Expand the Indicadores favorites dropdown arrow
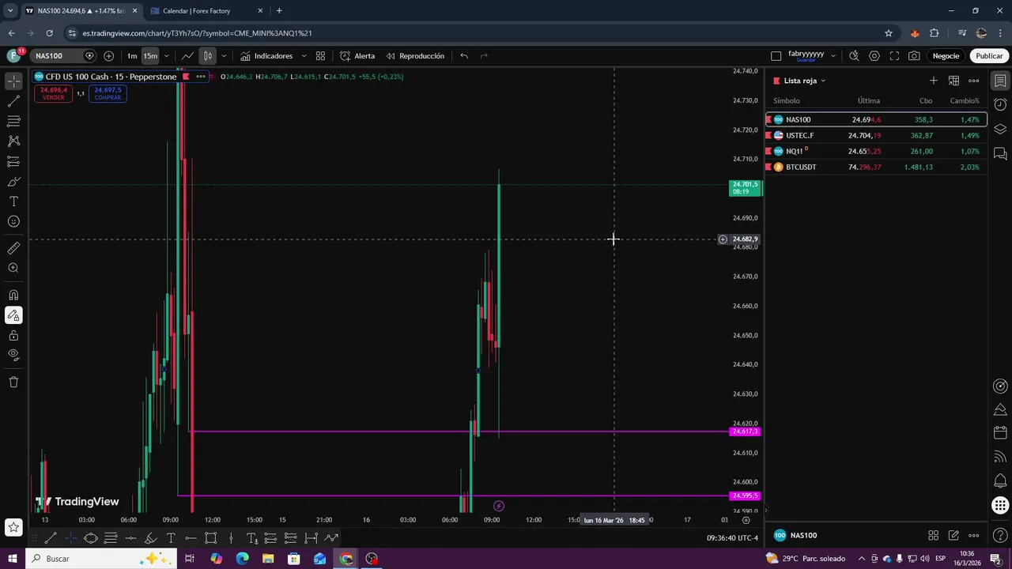The image size is (1012, 569). 304,56
